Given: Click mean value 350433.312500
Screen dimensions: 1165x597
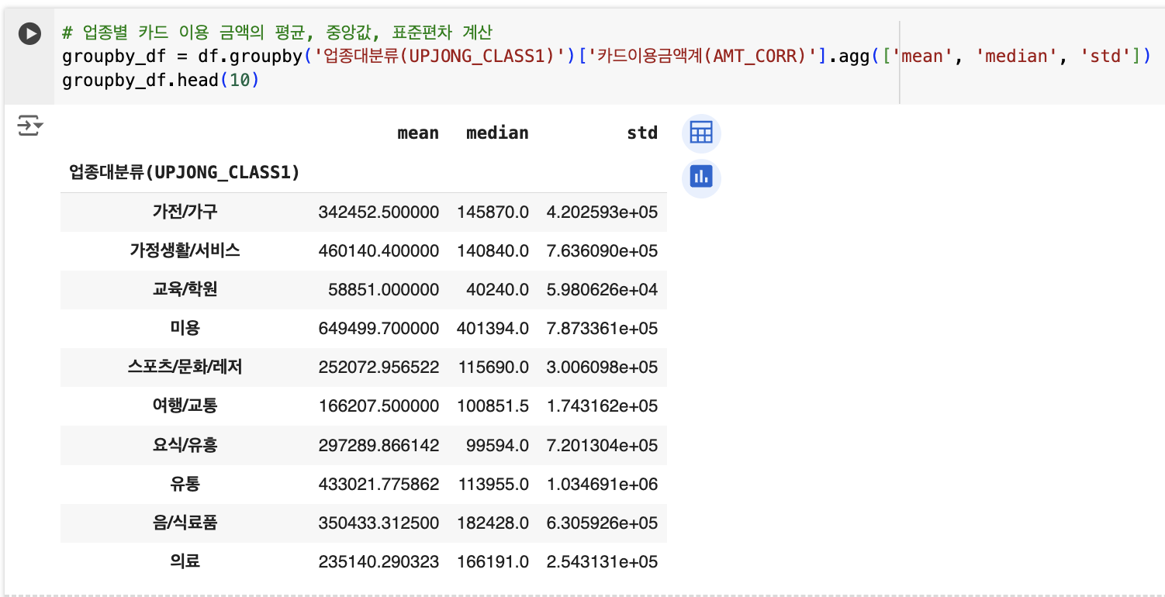Looking at the screenshot, I should [379, 523].
